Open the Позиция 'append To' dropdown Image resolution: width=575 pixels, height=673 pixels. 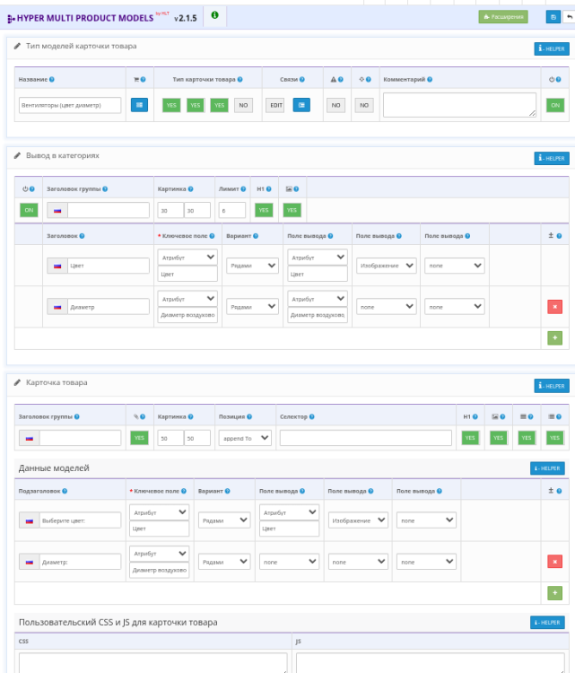tap(245, 438)
